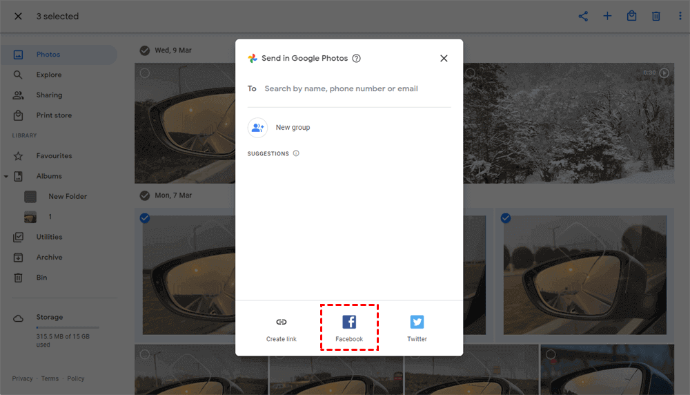Play the snowy forest video icon
This screenshot has width=690, height=395.
coord(664,73)
